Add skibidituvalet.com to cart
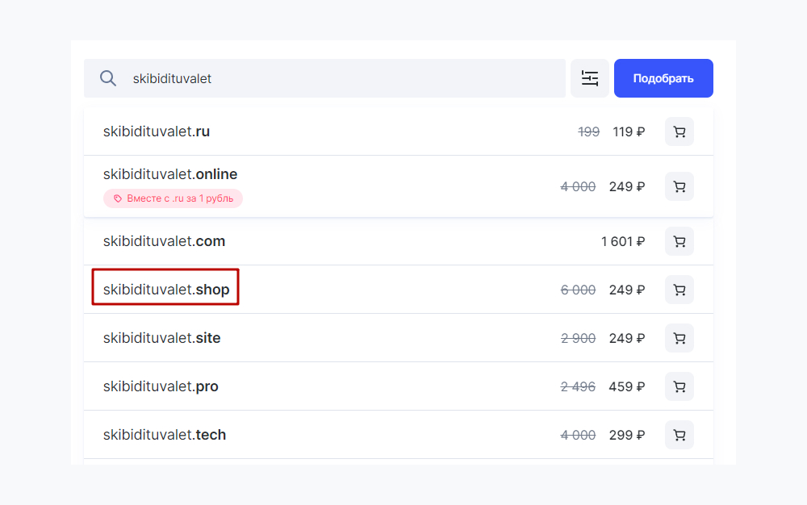The image size is (807, 505). coord(679,241)
